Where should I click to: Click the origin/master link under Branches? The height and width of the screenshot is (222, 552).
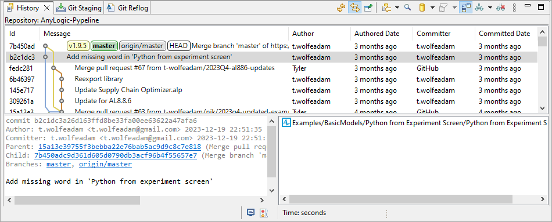click(105, 164)
